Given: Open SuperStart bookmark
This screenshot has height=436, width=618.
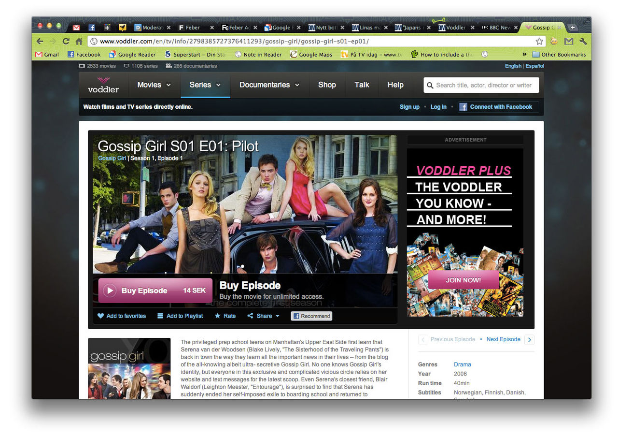Looking at the screenshot, I should coord(197,55).
